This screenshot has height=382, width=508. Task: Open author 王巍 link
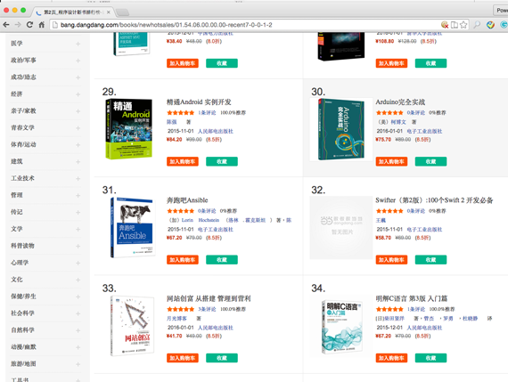tap(381, 220)
